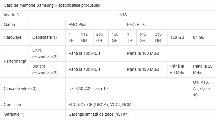Screen dimensions: 217x120
Task: Select the Citire secvențială 2) label
Action: (x=45, y=53)
